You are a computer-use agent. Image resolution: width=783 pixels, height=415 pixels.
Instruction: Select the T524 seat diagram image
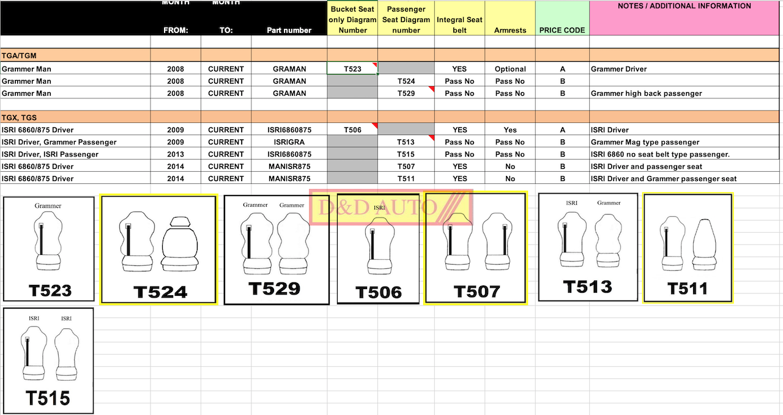158,249
